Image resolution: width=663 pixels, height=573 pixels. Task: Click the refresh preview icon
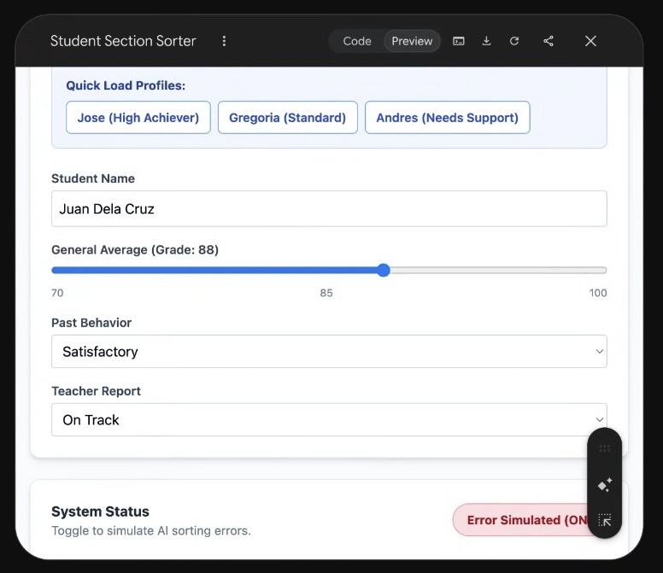[x=514, y=41]
